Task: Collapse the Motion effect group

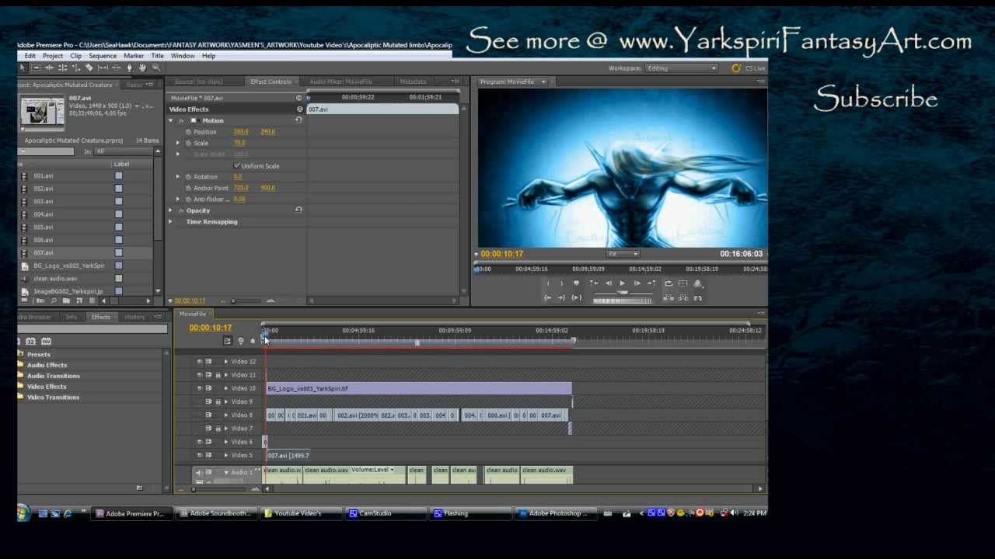Action: click(171, 120)
